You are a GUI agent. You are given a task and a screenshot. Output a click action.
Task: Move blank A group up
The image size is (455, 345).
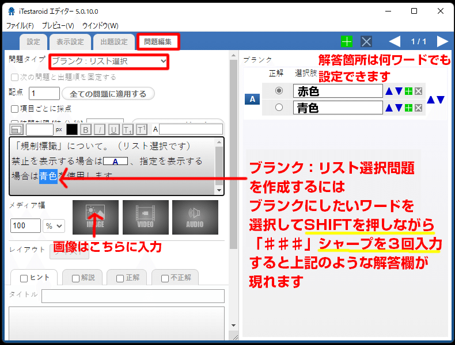point(431,100)
